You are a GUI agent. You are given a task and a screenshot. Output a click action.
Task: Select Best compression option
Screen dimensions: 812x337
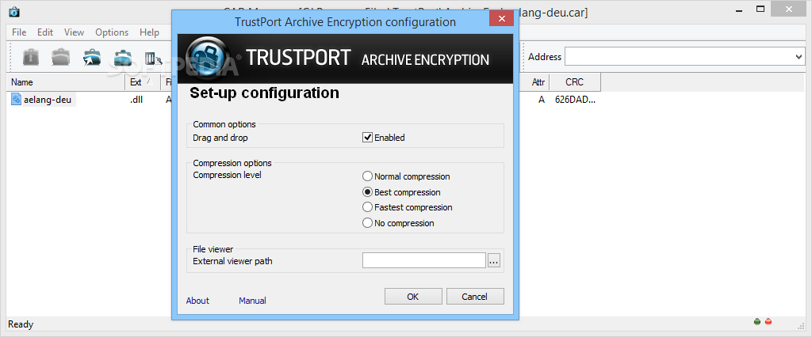tap(367, 191)
